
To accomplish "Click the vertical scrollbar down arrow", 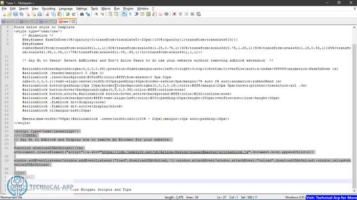I will coord(354,191).
